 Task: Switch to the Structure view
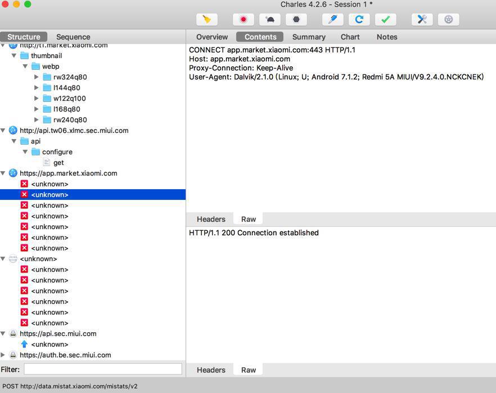coord(24,37)
